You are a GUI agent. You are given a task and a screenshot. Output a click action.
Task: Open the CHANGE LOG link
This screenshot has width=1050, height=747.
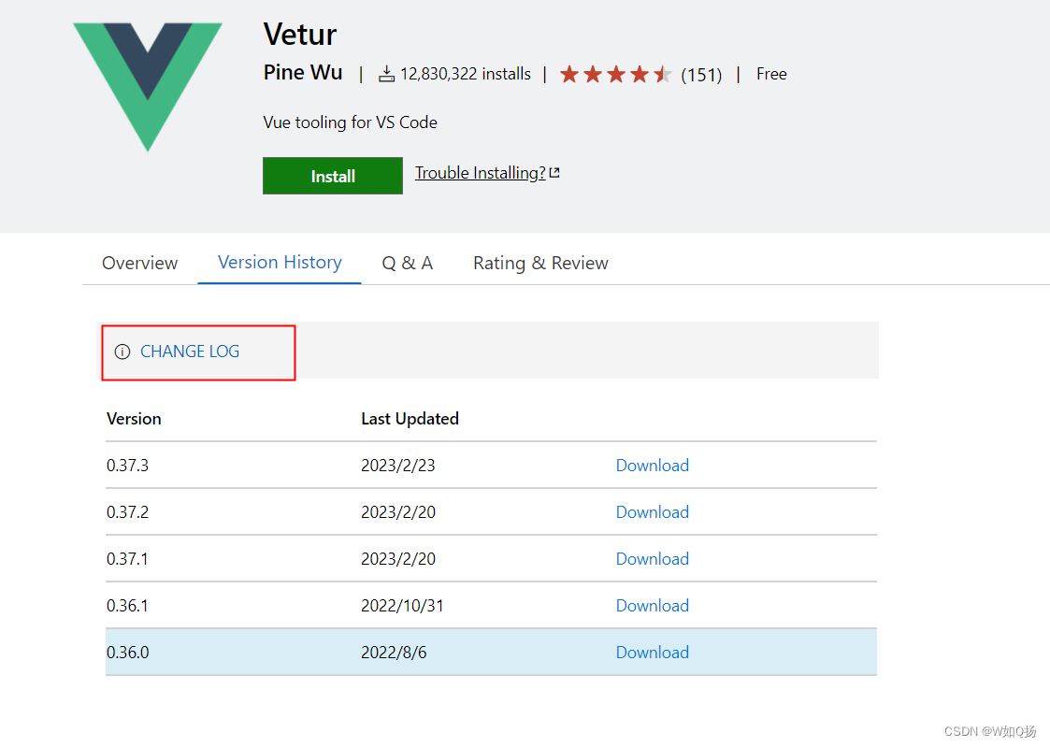pos(189,352)
